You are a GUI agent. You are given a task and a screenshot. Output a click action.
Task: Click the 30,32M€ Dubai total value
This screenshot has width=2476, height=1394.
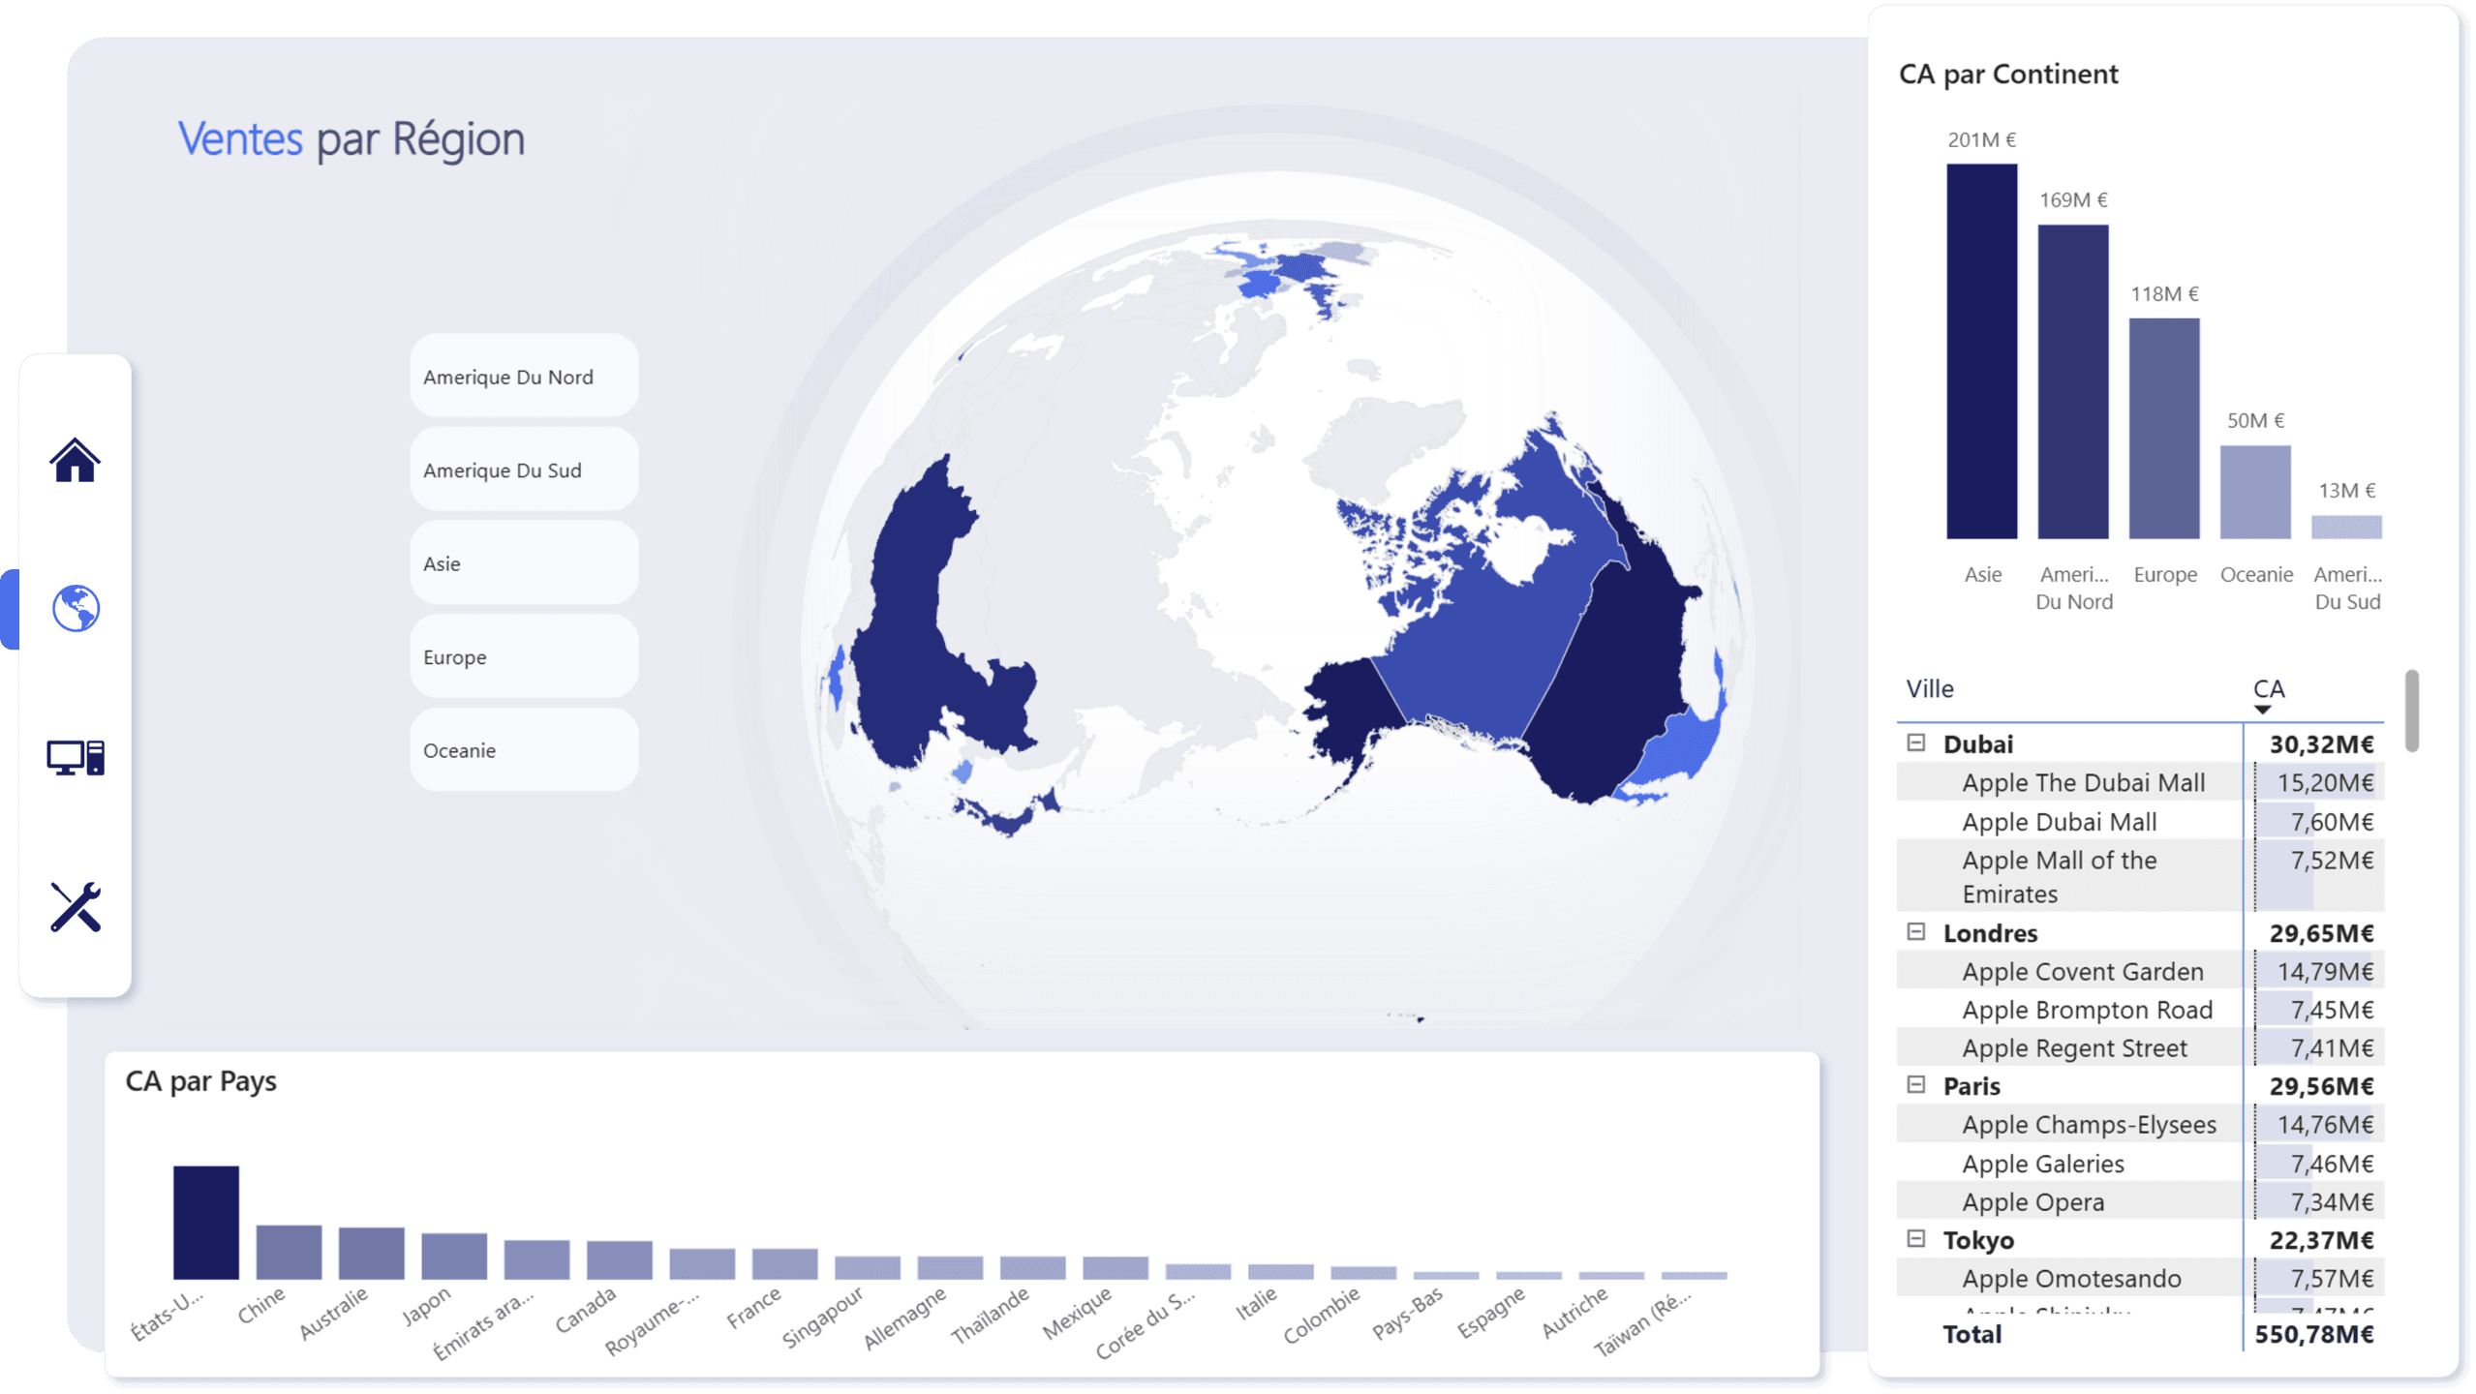click(x=2321, y=743)
